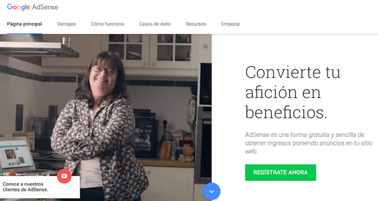Open the Recursos tab
Viewport: 378px width, 201px height.
(x=196, y=24)
